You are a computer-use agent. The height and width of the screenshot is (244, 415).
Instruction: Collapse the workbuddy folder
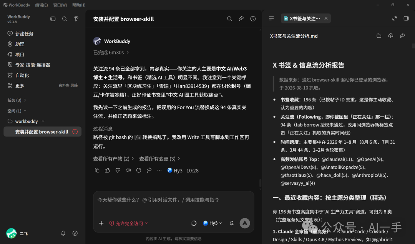click(43, 121)
